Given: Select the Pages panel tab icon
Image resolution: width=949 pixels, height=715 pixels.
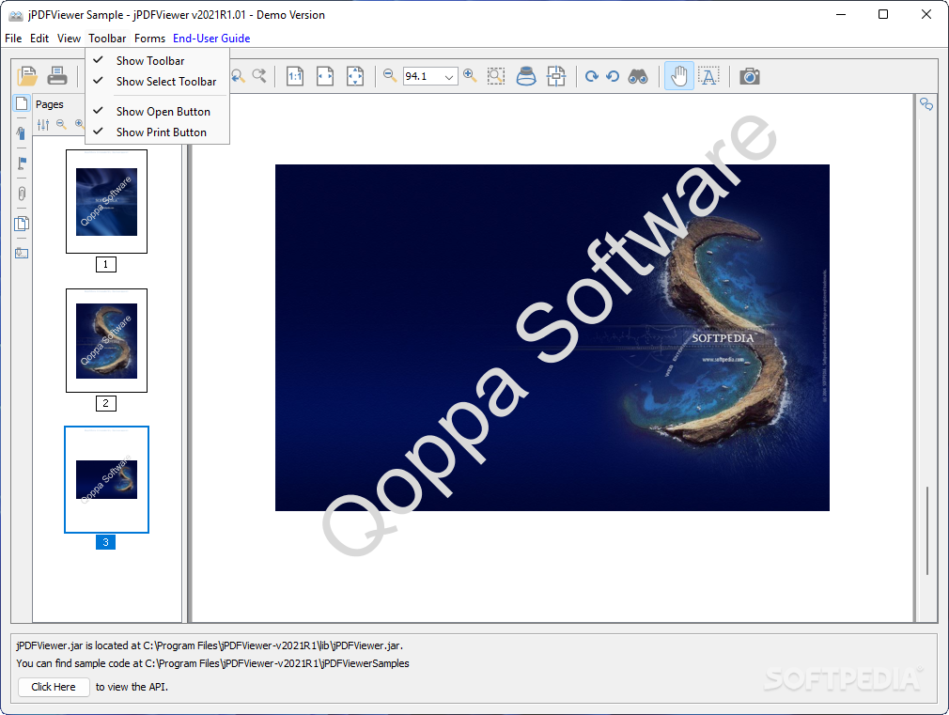Looking at the screenshot, I should click(x=22, y=103).
